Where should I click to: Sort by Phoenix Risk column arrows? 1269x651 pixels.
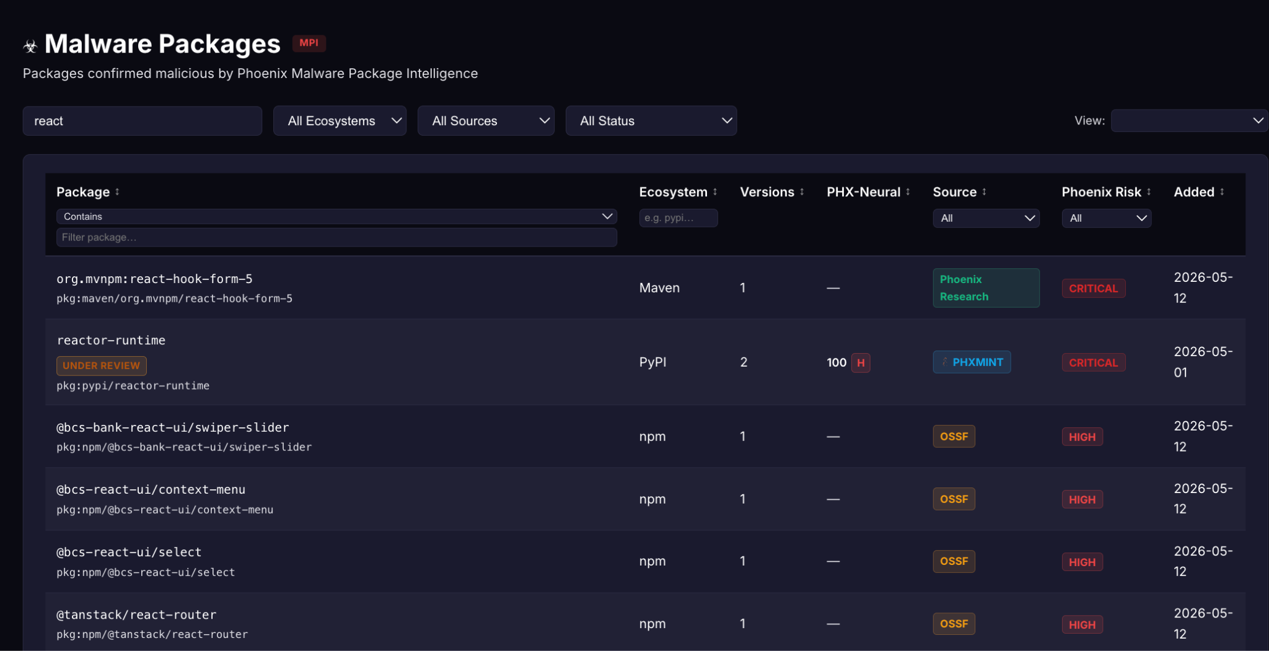pyautogui.click(x=1149, y=192)
